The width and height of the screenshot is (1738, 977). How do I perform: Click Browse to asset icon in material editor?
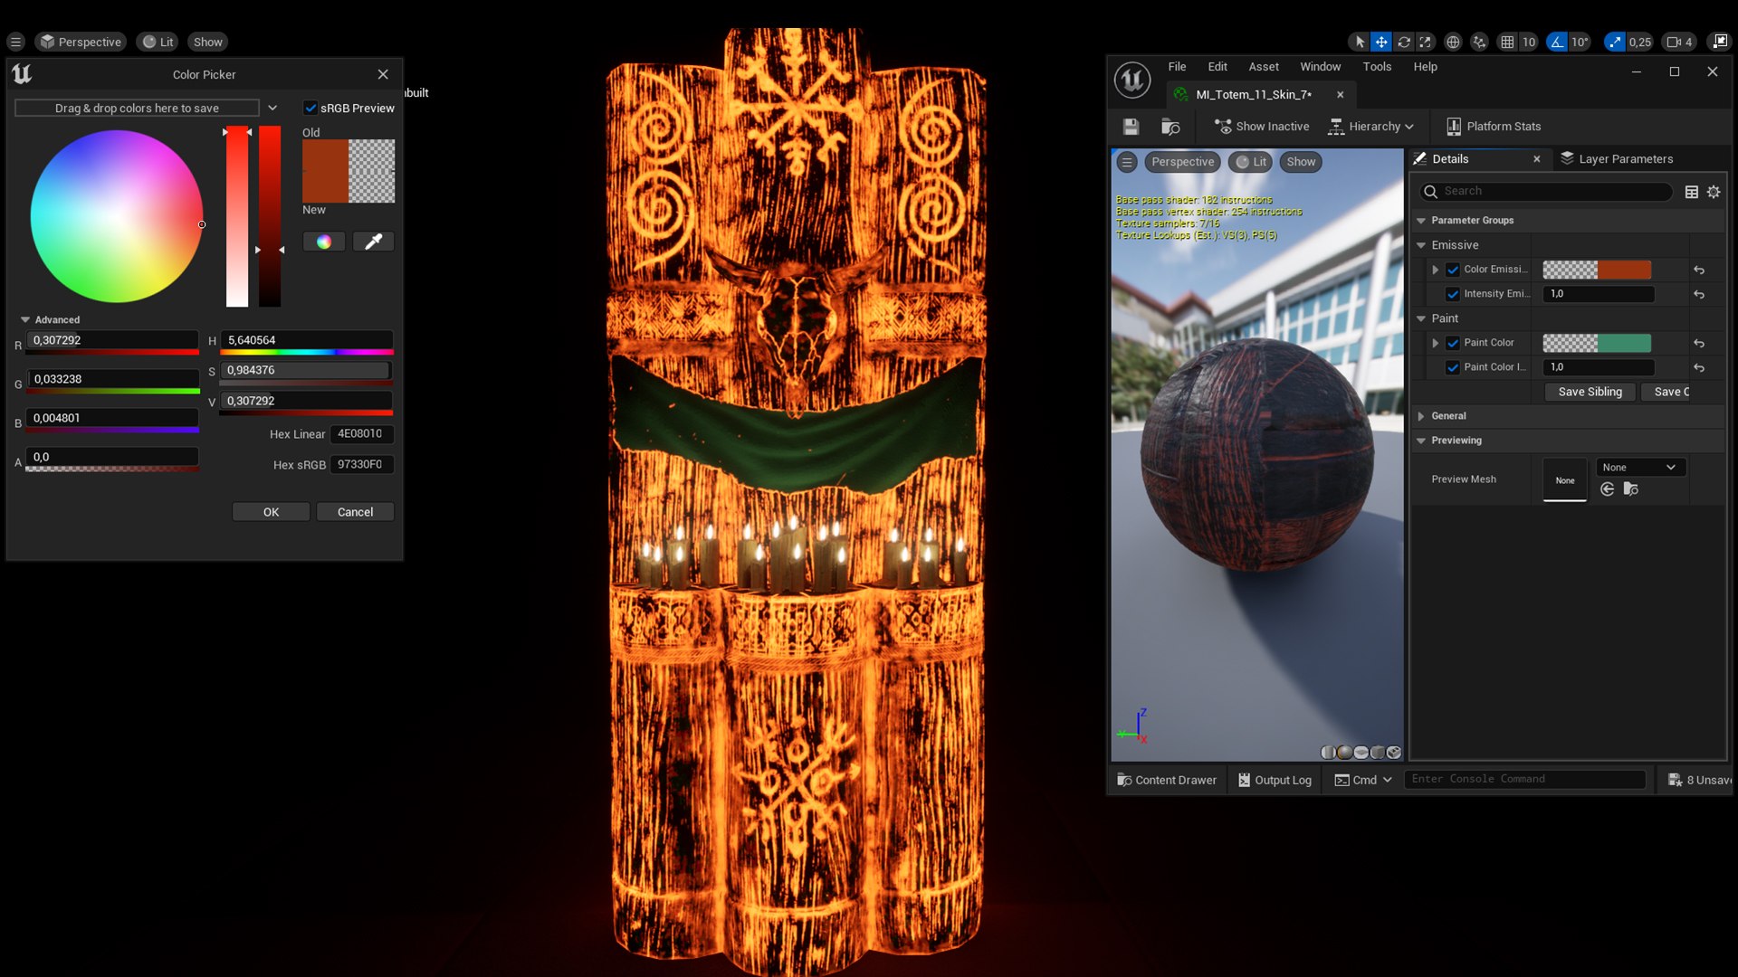pyautogui.click(x=1170, y=127)
